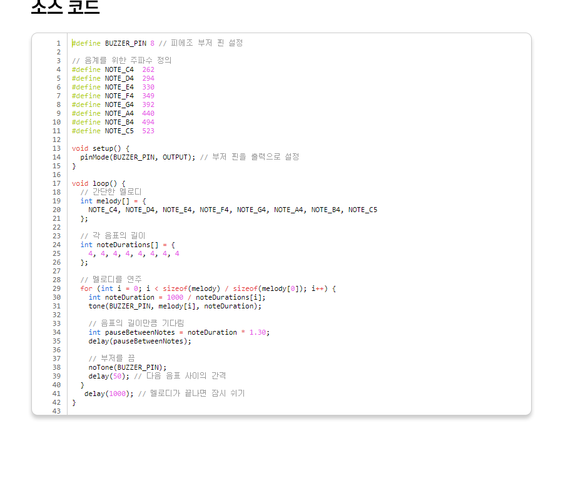Click the pauseBetweenNotes assignment on line 34
This screenshot has height=478, width=563.
point(178,332)
